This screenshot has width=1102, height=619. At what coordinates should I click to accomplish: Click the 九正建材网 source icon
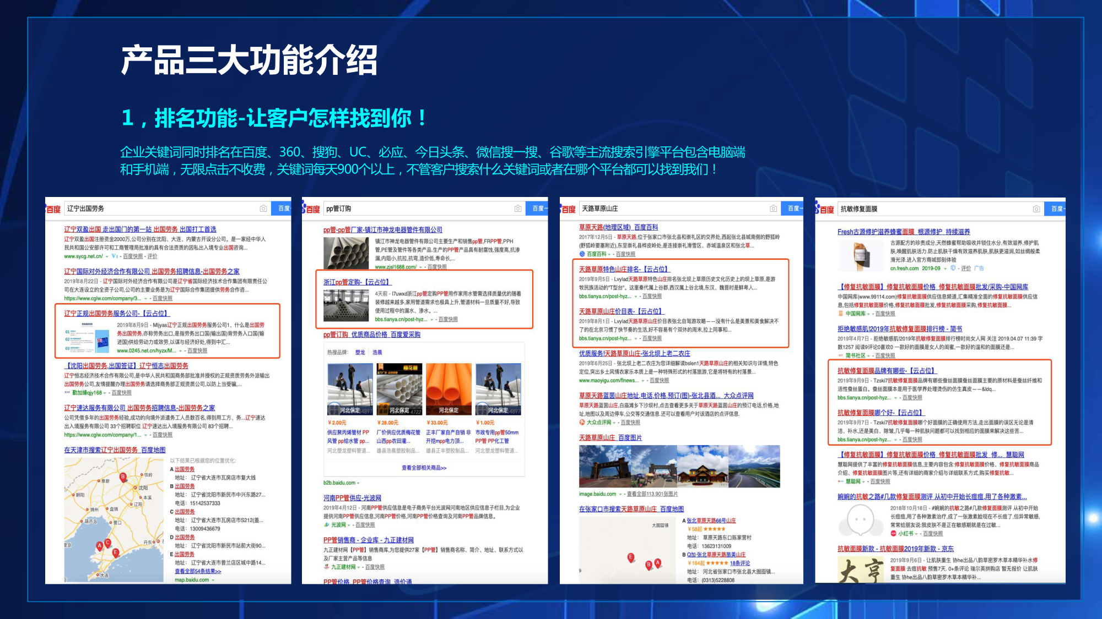pos(326,567)
